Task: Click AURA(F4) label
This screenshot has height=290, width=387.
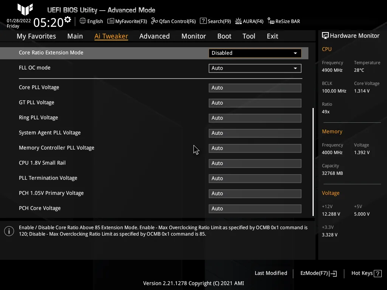Action: (253, 21)
